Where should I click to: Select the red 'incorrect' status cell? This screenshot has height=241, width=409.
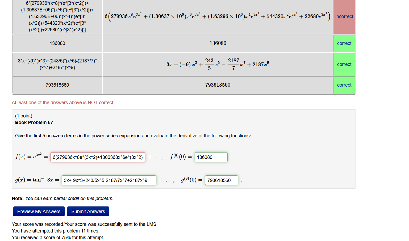point(344,16)
